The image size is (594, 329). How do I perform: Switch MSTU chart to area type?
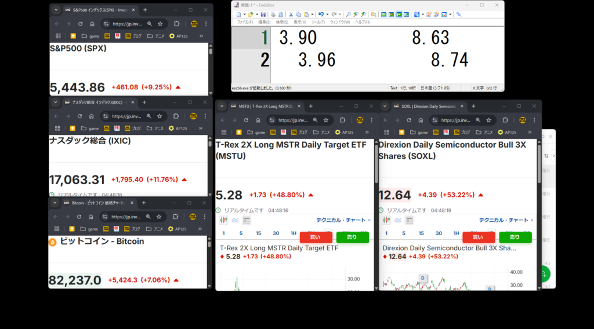tap(236, 220)
